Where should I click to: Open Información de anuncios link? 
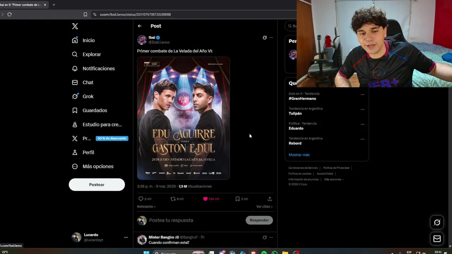point(303,179)
